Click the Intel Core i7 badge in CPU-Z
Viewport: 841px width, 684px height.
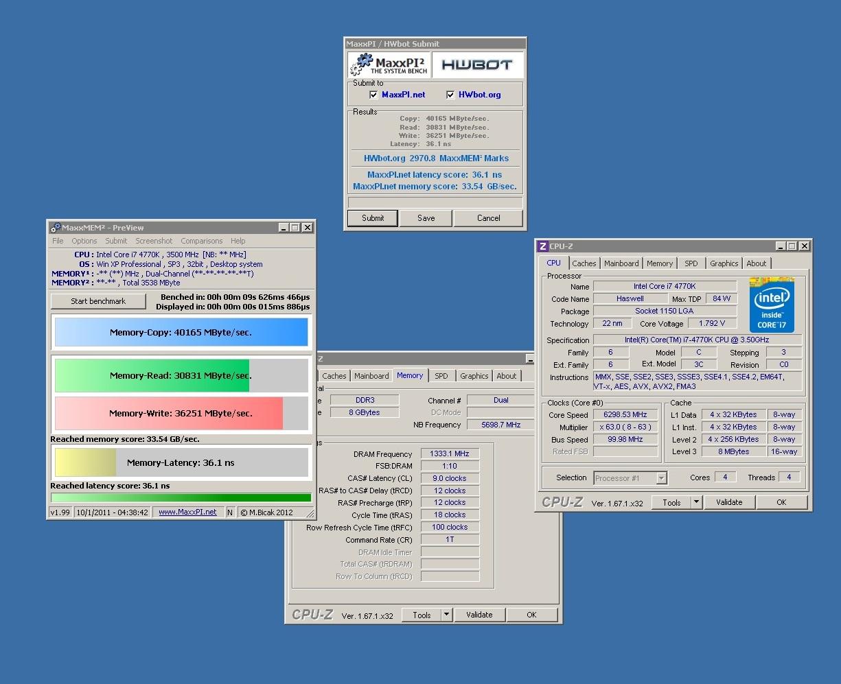[x=772, y=305]
